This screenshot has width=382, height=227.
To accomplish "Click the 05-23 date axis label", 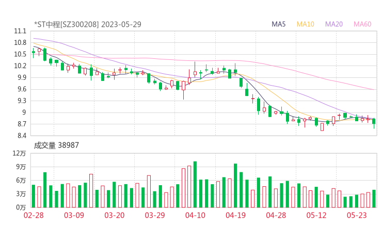I will coord(357,215).
